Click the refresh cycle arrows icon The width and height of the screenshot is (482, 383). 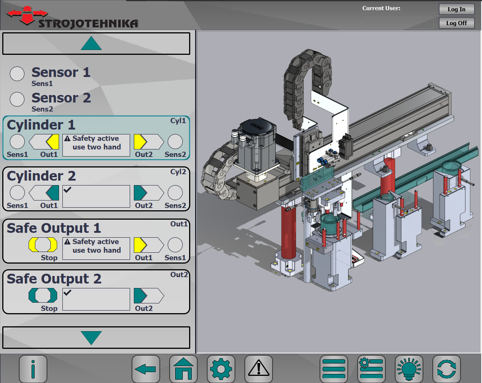coord(447,369)
